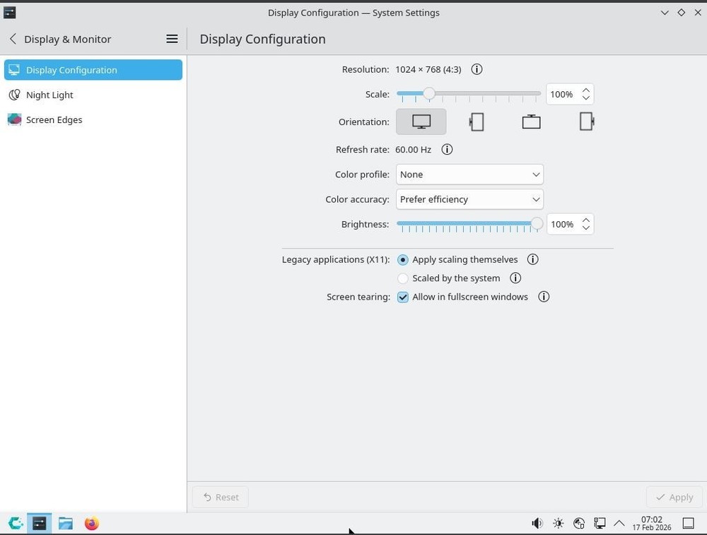
Task: Click the info icon next to Resolution
Action: [477, 69]
